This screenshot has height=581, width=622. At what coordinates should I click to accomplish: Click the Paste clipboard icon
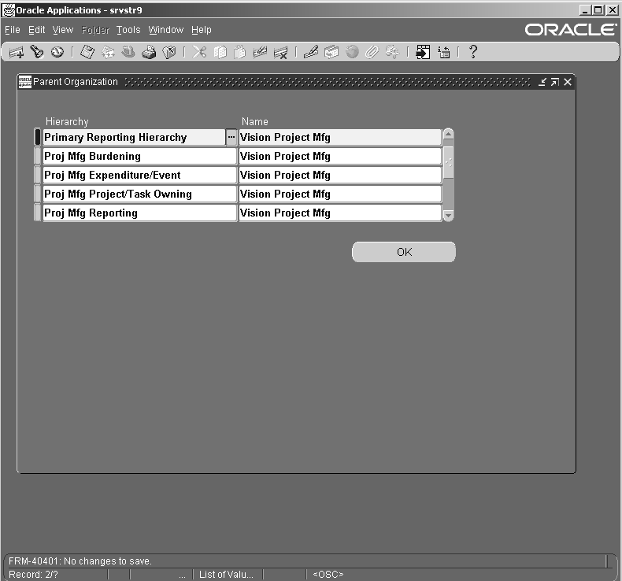(239, 52)
